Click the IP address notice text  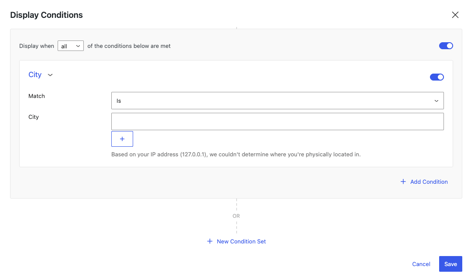click(236, 155)
